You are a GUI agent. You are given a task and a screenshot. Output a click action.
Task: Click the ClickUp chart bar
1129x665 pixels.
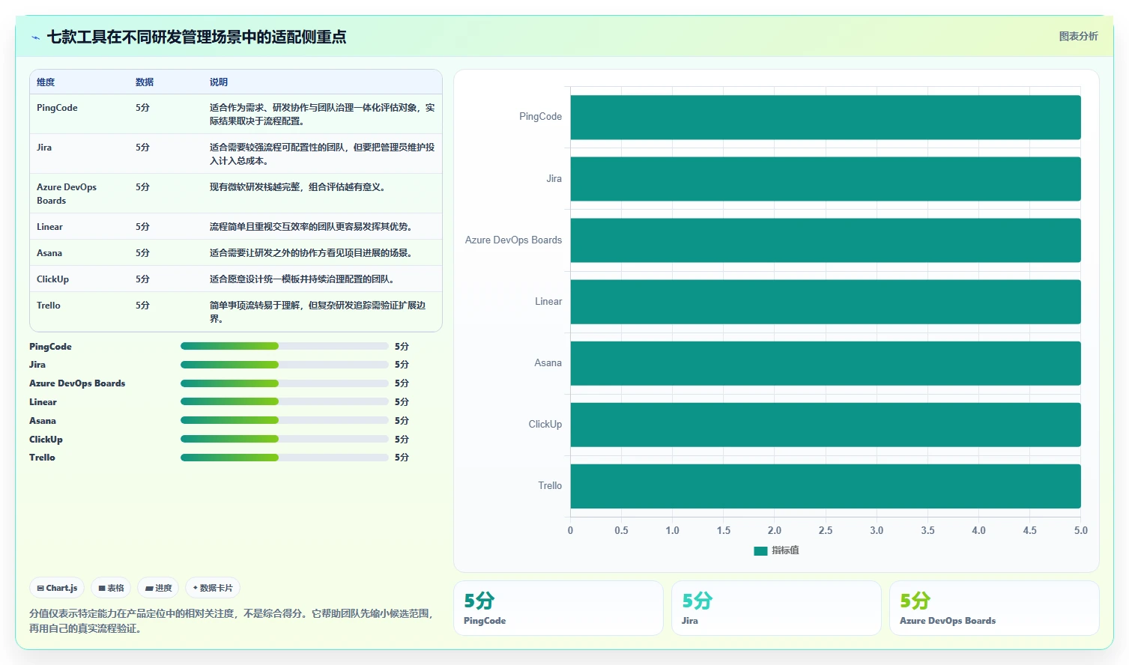click(x=826, y=425)
